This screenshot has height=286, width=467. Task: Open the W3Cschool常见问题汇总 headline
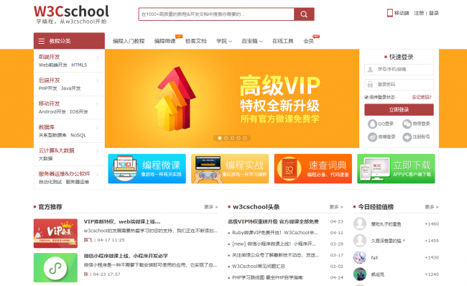(259, 267)
